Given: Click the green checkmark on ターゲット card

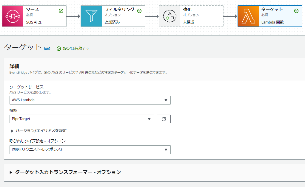Looking at the screenshot, I should (x=296, y=11).
